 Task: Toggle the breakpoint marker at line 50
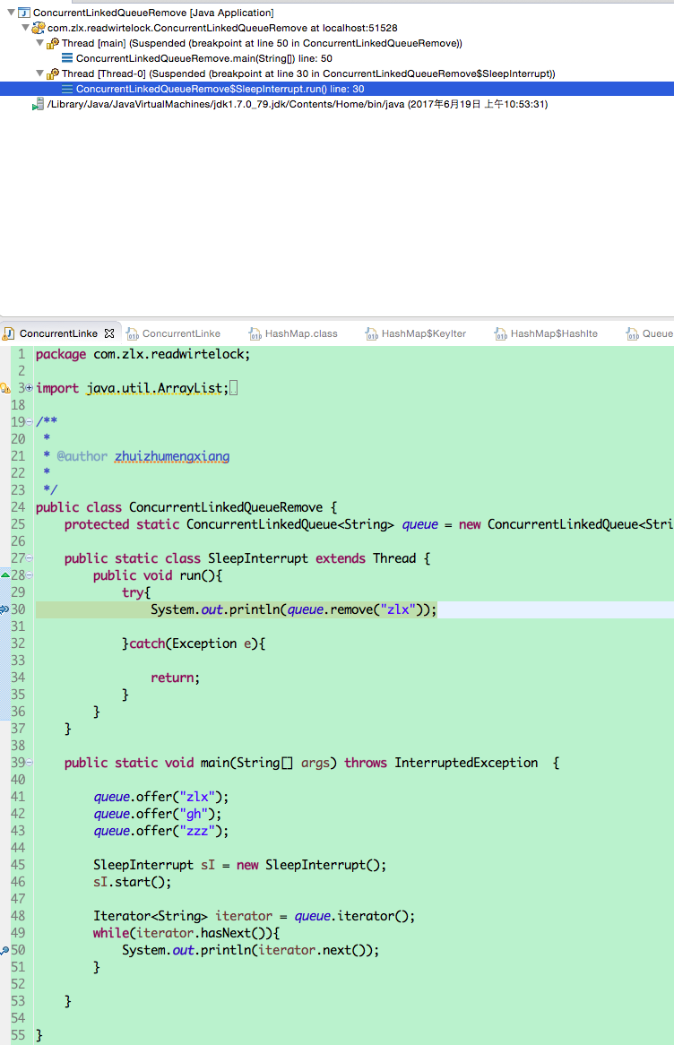pyautogui.click(x=4, y=950)
